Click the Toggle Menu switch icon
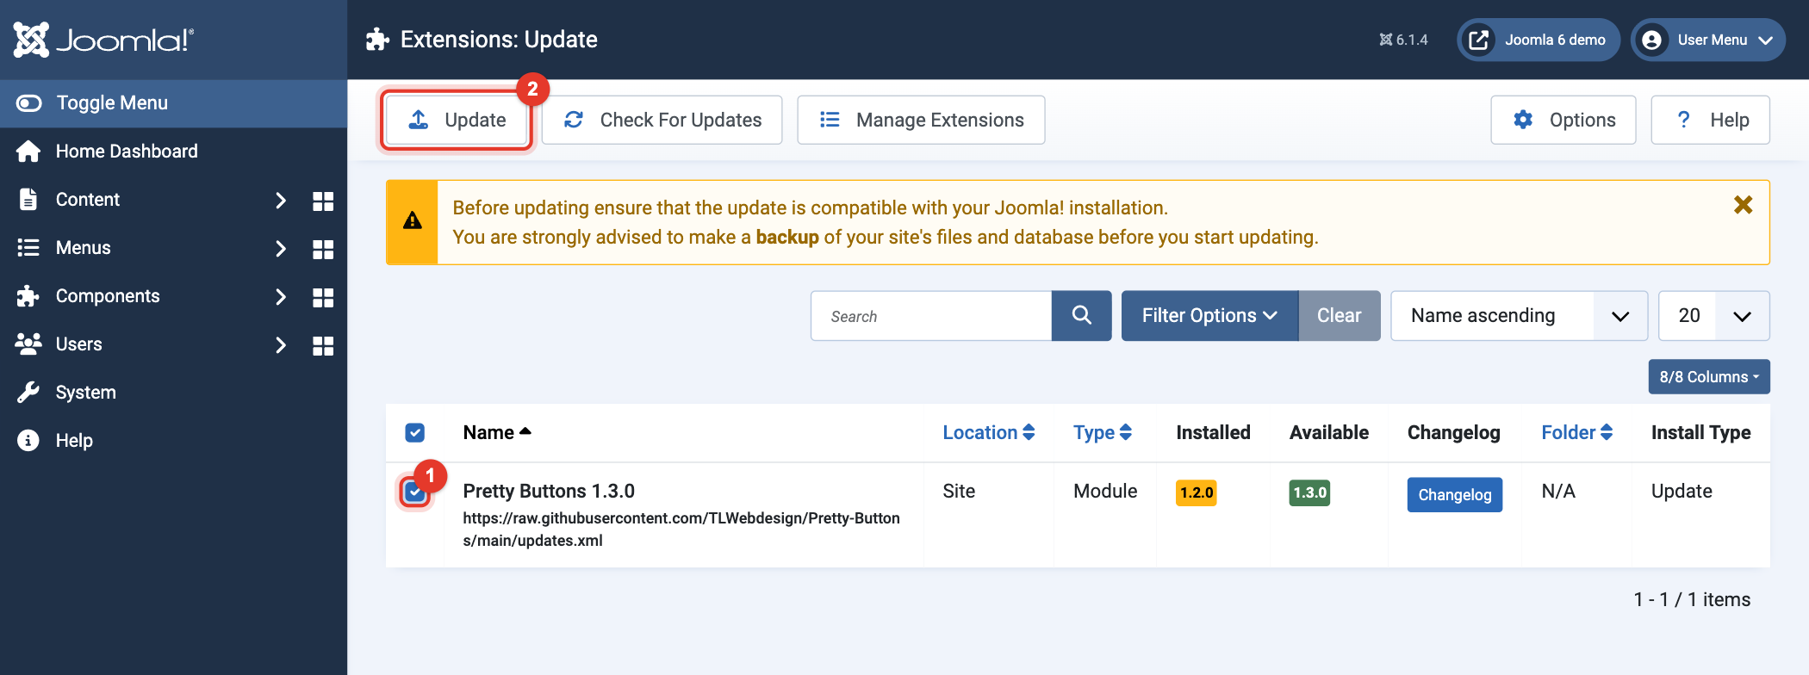 [28, 103]
